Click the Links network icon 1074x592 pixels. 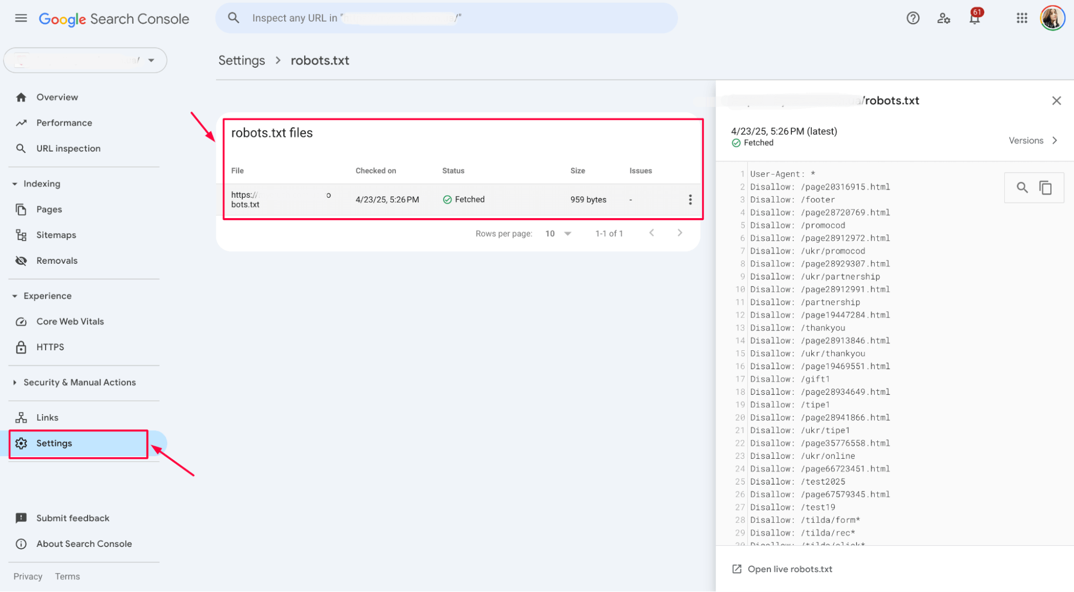pyautogui.click(x=21, y=418)
